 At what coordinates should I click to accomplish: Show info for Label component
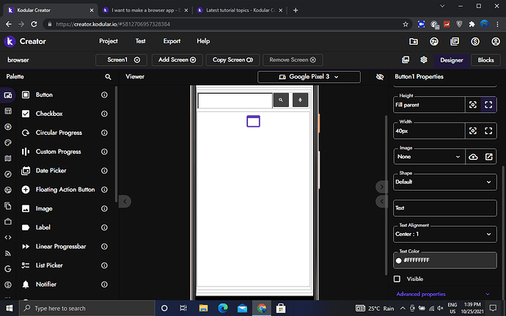coord(104,227)
